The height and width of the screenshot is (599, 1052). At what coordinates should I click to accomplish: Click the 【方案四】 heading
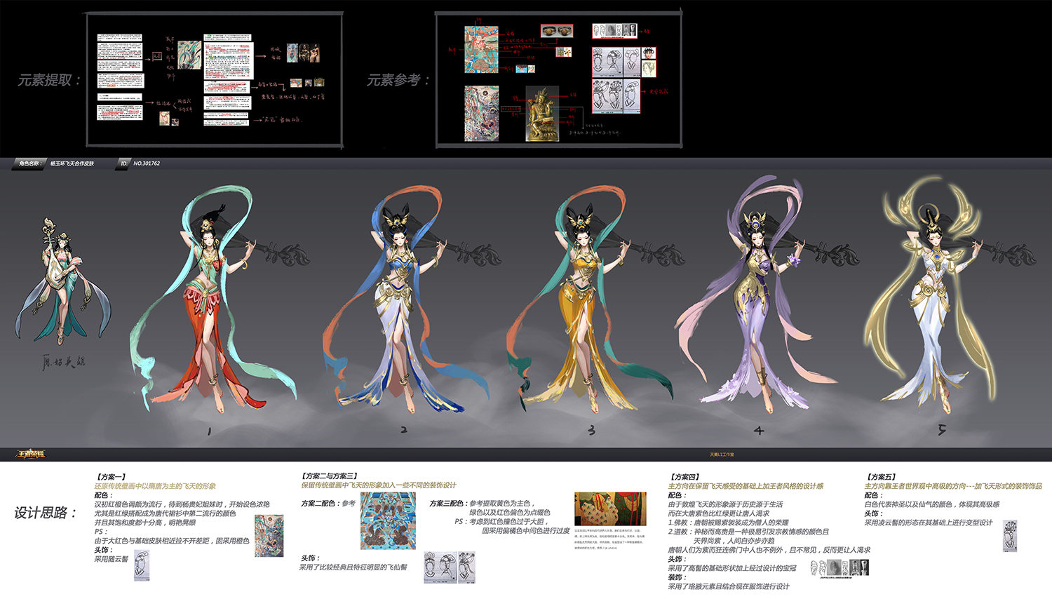tap(684, 477)
